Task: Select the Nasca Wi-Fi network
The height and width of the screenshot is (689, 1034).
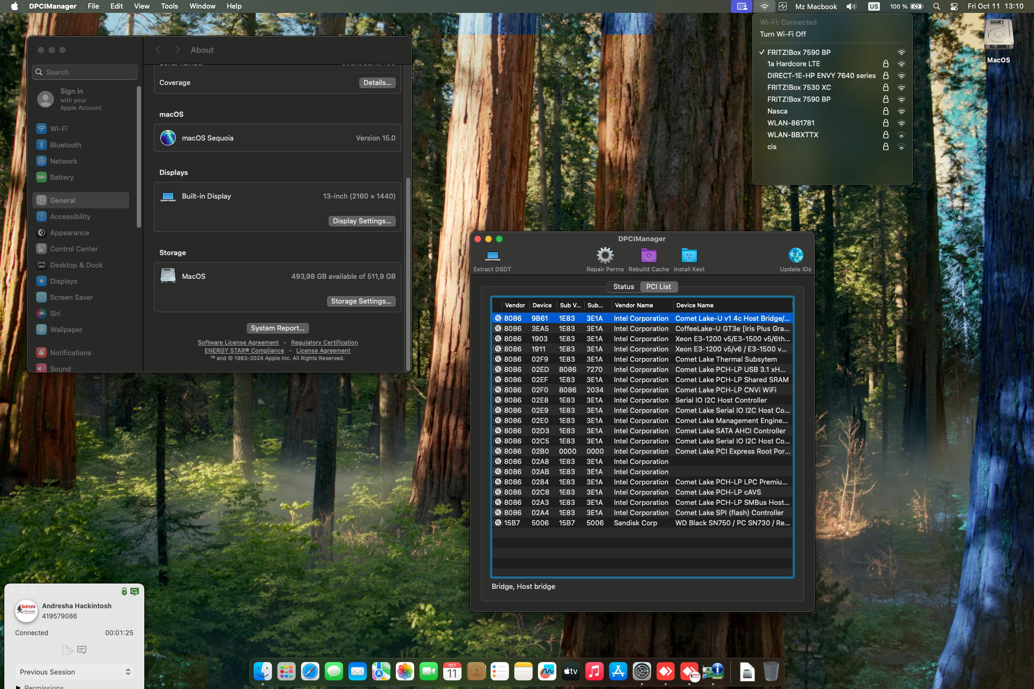Action: 833,111
